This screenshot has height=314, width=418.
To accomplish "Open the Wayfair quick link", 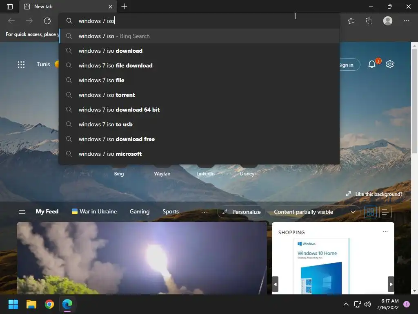I will (x=162, y=173).
